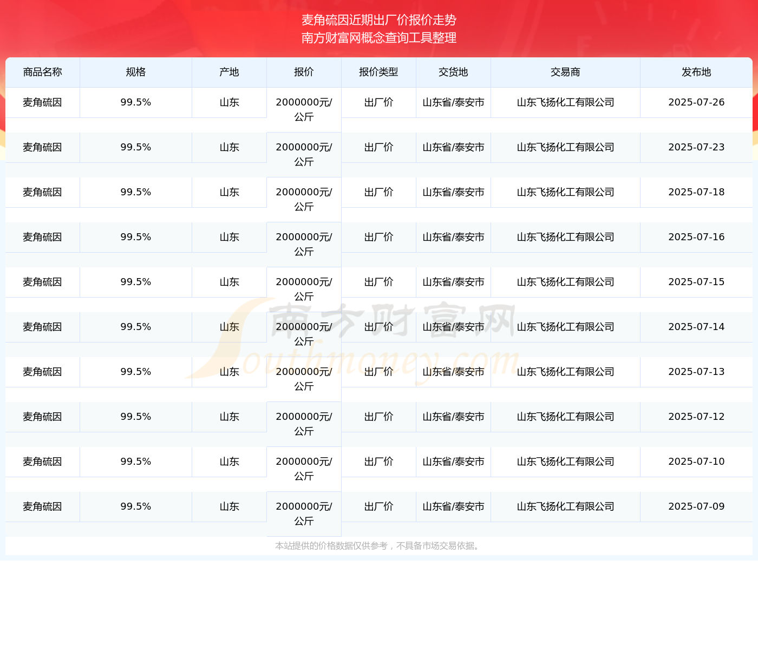The width and height of the screenshot is (758, 652).
Task: Click 出厂价 in the 2025-07-23 row
Action: point(378,147)
